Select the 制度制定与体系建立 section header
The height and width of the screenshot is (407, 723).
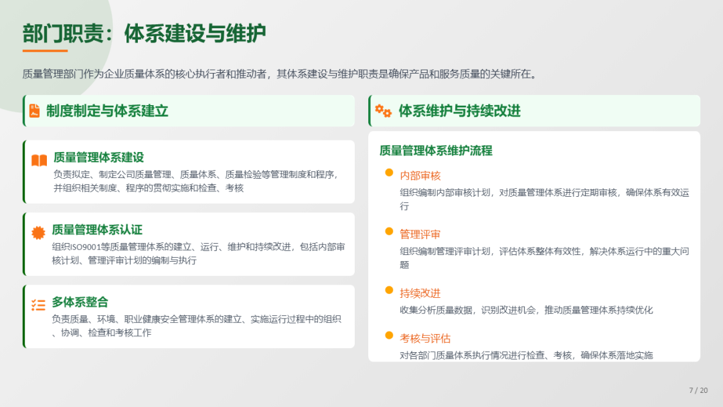tap(107, 111)
